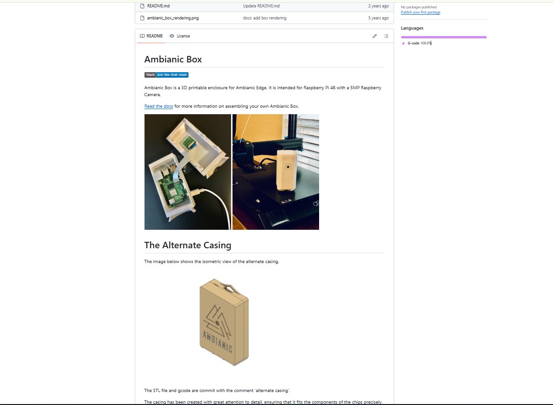This screenshot has width=553, height=405.
Task: Open the README outline list icon
Action: tap(386, 36)
